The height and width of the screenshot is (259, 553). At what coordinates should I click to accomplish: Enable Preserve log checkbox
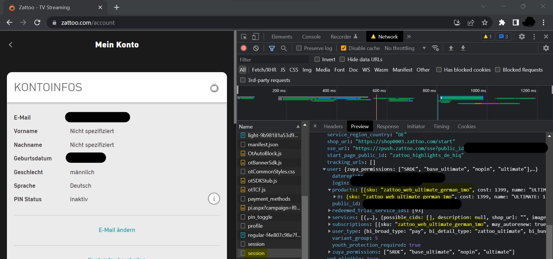click(299, 48)
